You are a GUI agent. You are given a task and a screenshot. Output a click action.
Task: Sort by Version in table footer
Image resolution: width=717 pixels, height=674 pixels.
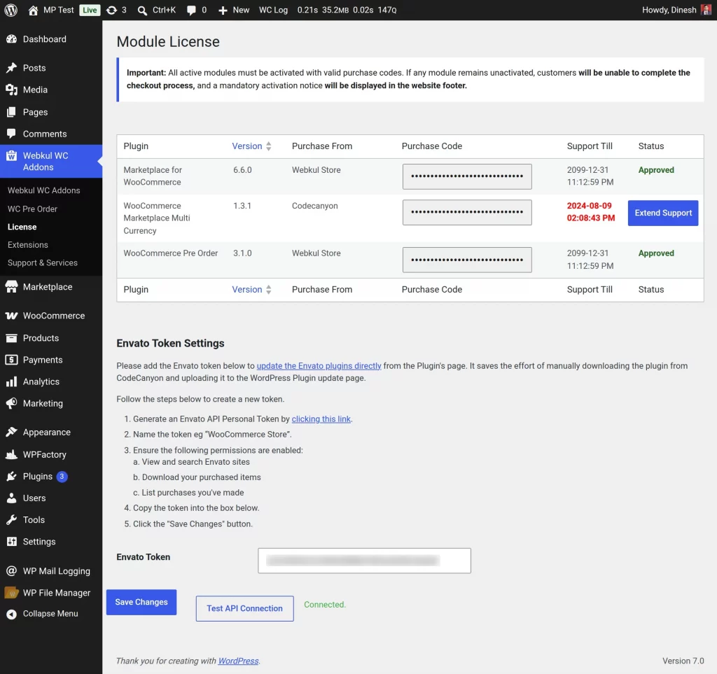pyautogui.click(x=251, y=290)
